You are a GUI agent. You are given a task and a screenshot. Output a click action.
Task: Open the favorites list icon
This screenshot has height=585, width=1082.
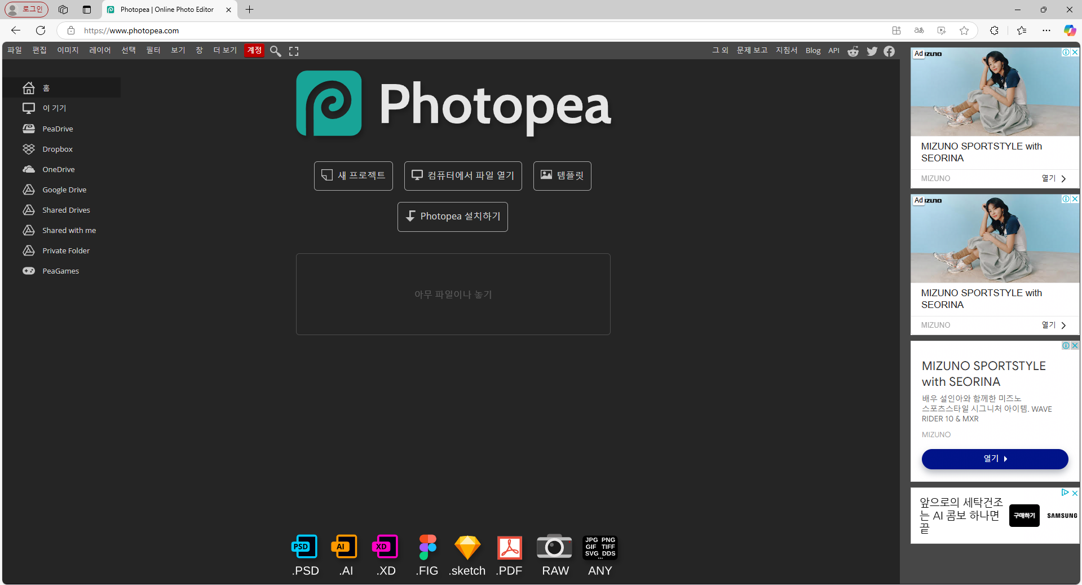click(x=1022, y=30)
